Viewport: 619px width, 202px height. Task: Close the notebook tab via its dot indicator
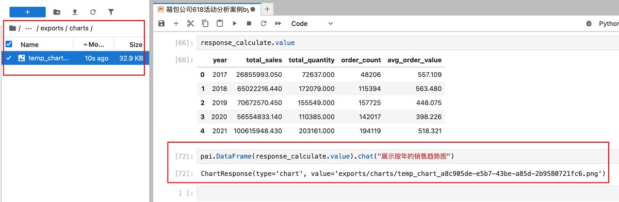(x=253, y=9)
